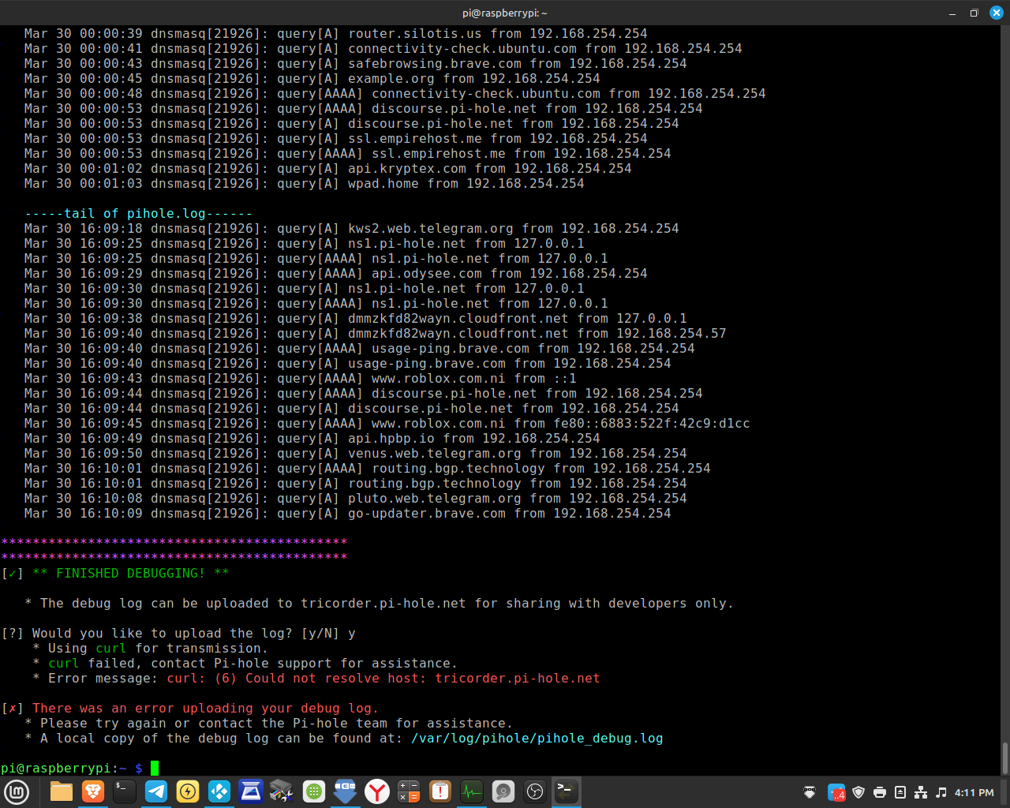Open the network connections tray icon
The width and height of the screenshot is (1010, 808).
coord(921,792)
